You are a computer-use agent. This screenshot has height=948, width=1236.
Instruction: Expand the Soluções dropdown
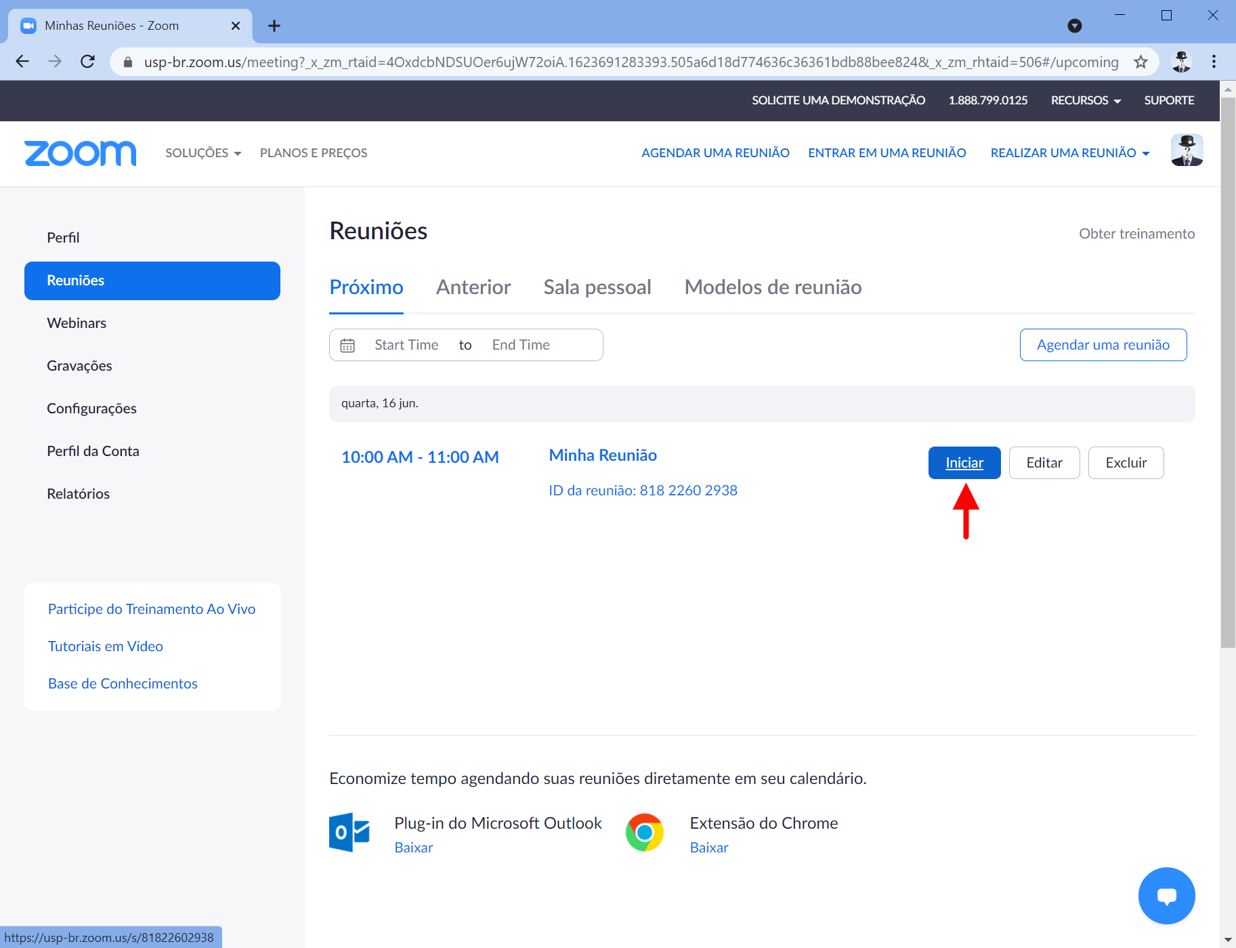coord(203,153)
